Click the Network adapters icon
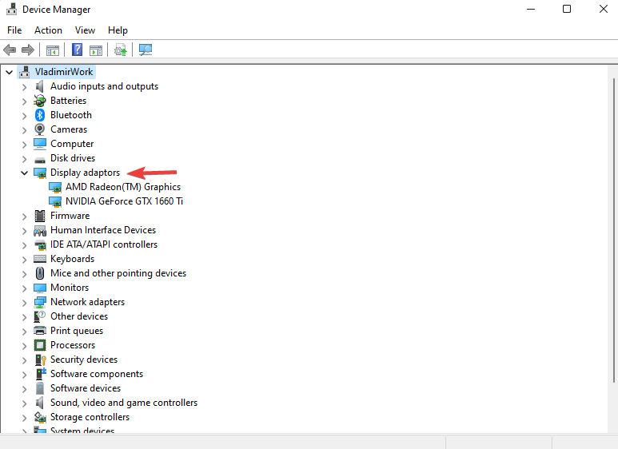 click(40, 302)
